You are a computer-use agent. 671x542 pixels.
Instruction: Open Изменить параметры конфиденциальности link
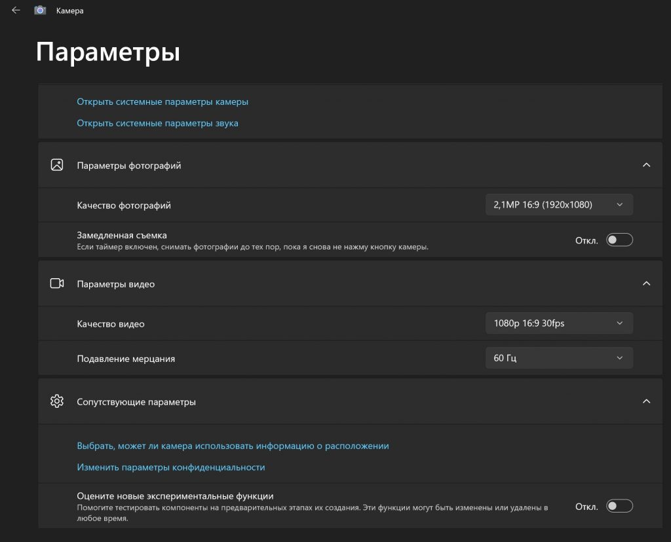coord(170,467)
